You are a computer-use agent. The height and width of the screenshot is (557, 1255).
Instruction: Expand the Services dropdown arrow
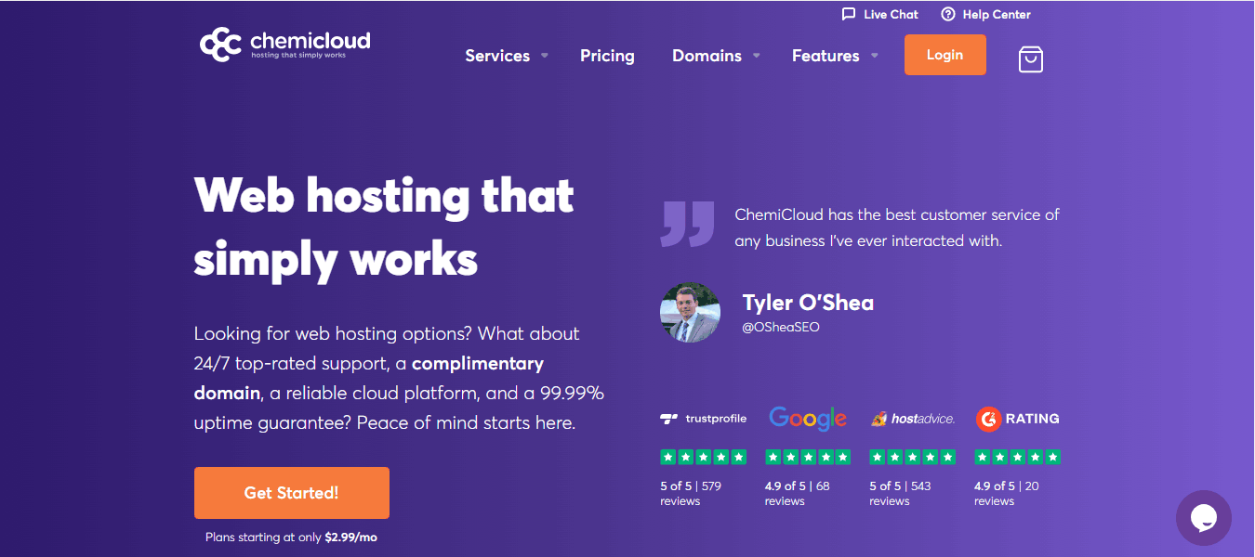(545, 56)
